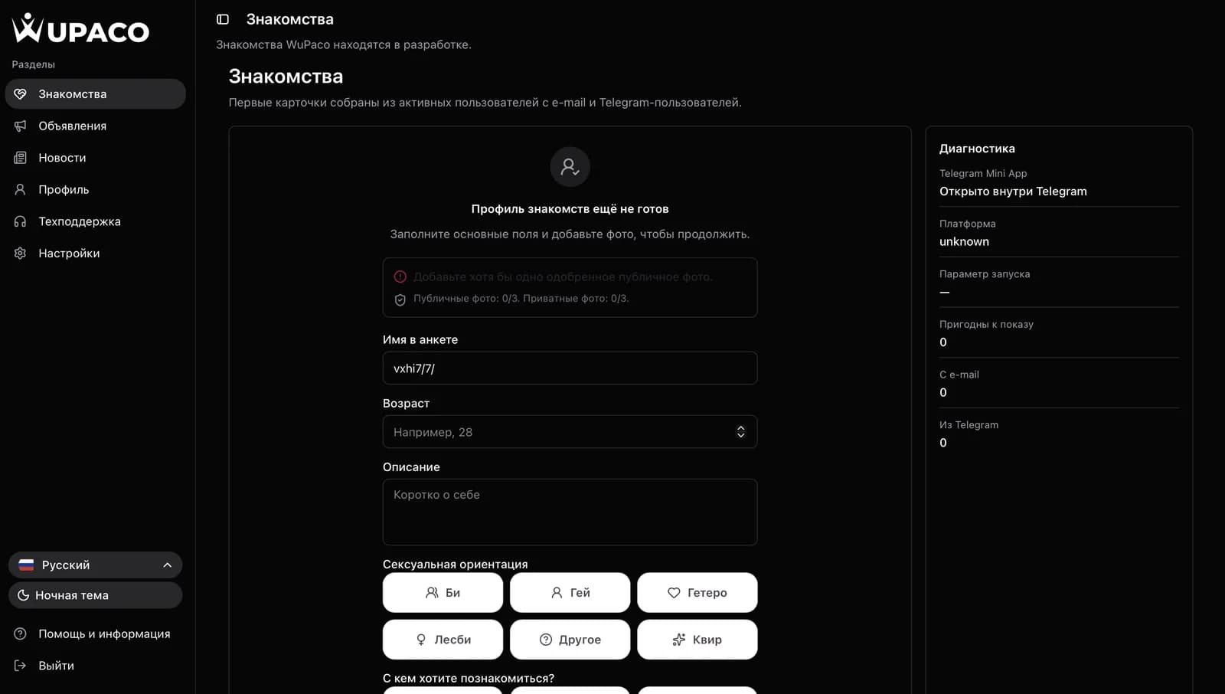Click the profile avatar placeholder icon
This screenshot has width=1225, height=694.
(x=570, y=167)
